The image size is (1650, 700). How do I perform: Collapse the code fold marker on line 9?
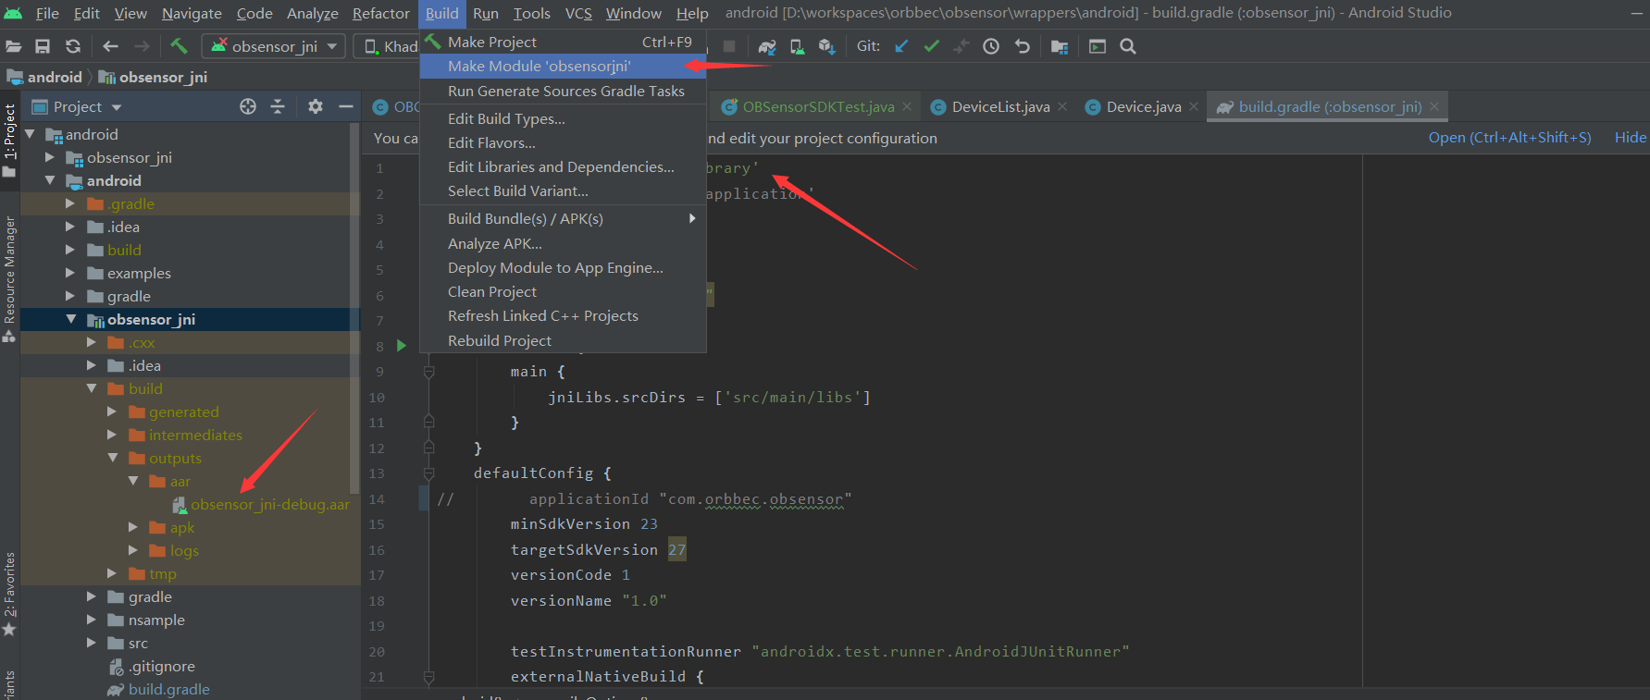point(428,372)
